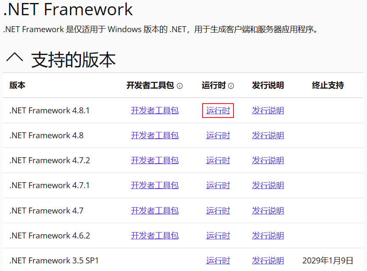Image resolution: width=367 pixels, height=271 pixels.
Task: Click the .NET Framework 4.7 version text
Action: tap(46, 211)
